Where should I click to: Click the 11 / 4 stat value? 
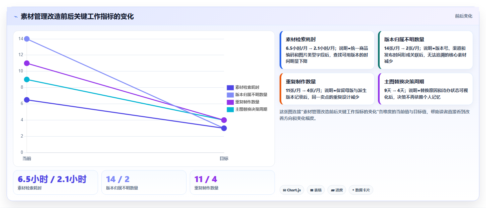tap(206, 179)
